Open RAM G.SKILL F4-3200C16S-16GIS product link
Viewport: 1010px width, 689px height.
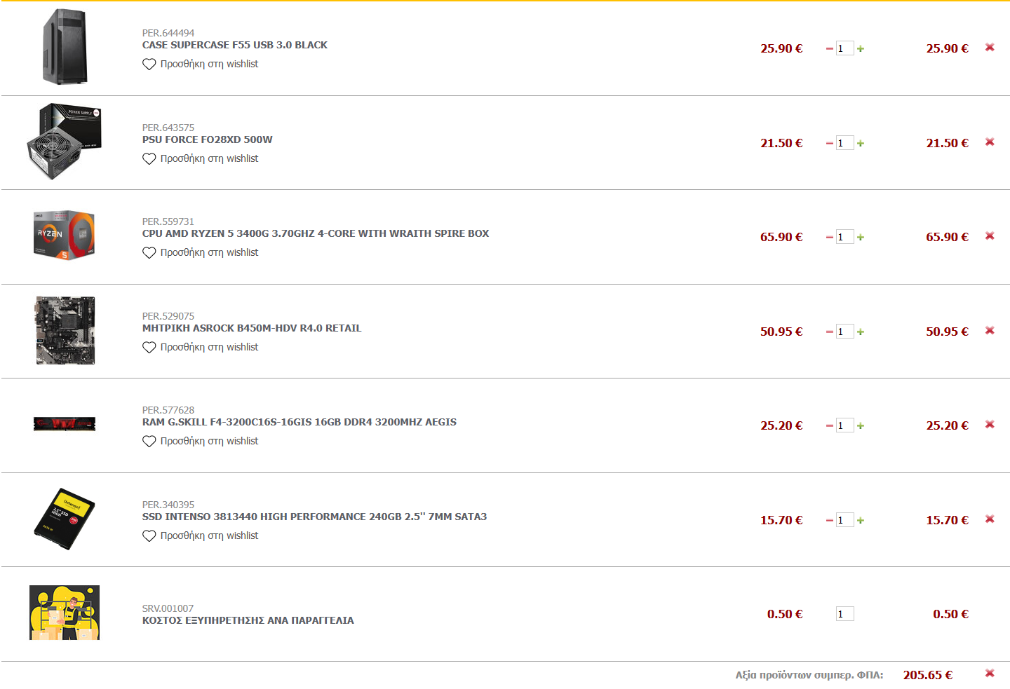pyautogui.click(x=299, y=422)
